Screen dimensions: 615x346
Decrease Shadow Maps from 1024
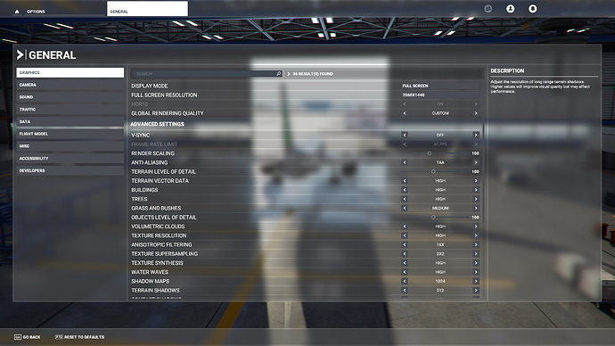coord(405,281)
